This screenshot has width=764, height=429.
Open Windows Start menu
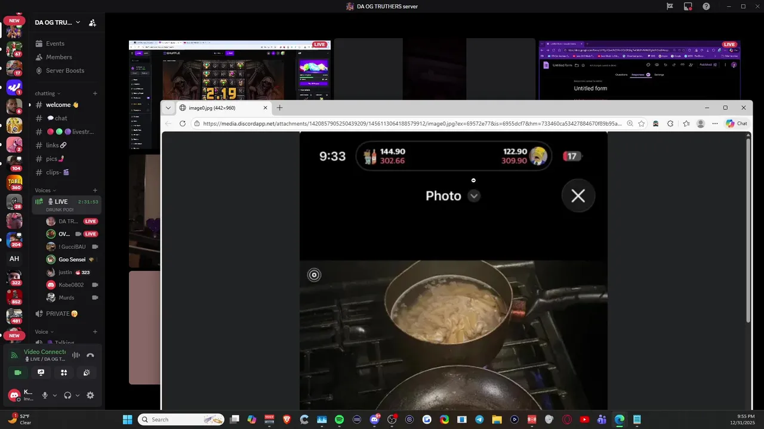127,419
